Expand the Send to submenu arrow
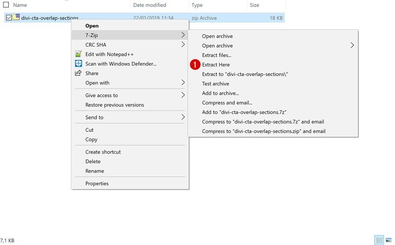 pyautogui.click(x=183, y=118)
